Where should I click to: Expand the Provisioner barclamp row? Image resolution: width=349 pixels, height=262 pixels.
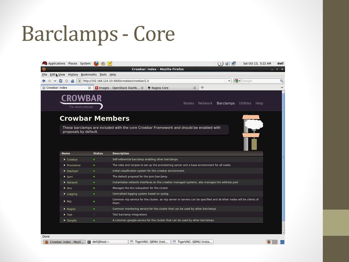[65, 165]
